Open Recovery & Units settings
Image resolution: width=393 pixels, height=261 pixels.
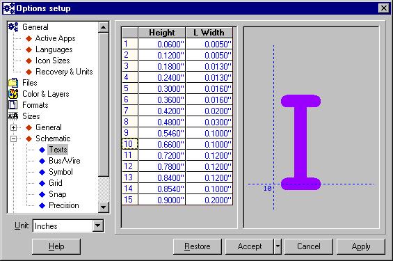point(64,72)
